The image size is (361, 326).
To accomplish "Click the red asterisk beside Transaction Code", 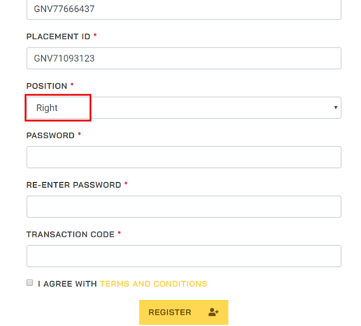I will 119,233.
